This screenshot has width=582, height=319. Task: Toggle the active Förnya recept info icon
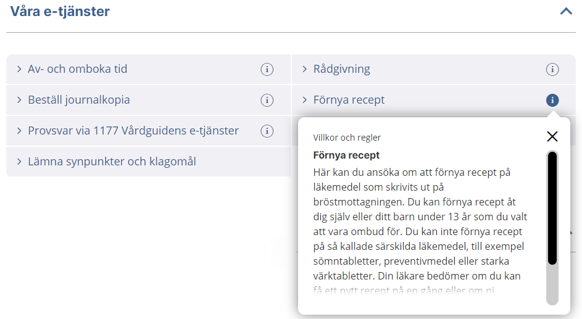(x=552, y=100)
